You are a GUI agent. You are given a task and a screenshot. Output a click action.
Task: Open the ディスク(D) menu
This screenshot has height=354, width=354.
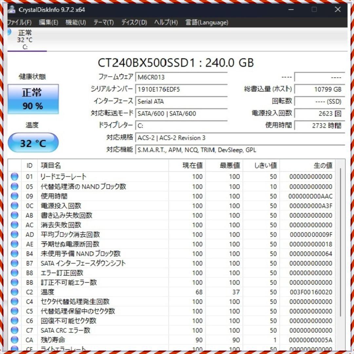(134, 22)
